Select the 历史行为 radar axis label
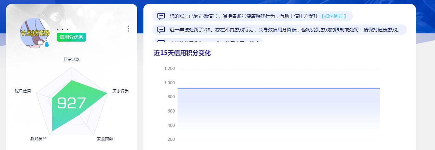 (x=121, y=91)
